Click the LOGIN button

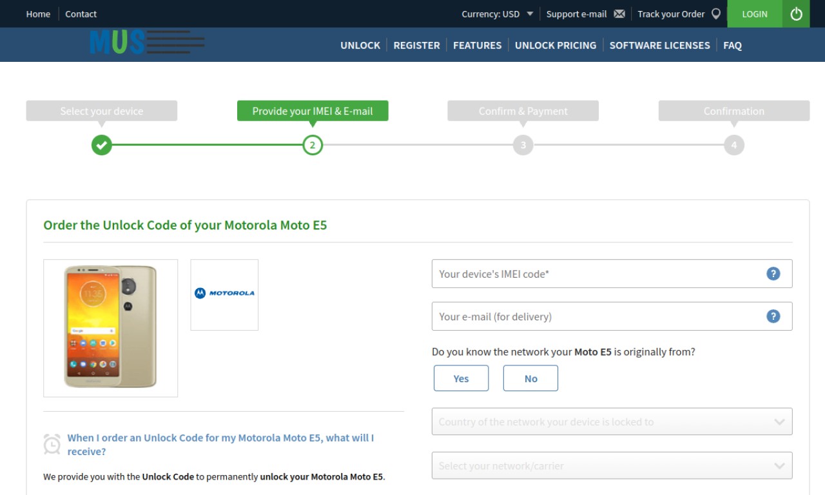pyautogui.click(x=755, y=14)
